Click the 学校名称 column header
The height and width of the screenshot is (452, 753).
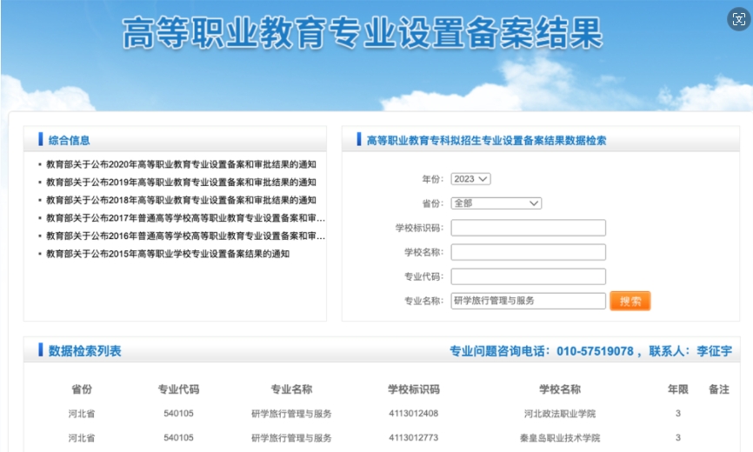pos(560,389)
